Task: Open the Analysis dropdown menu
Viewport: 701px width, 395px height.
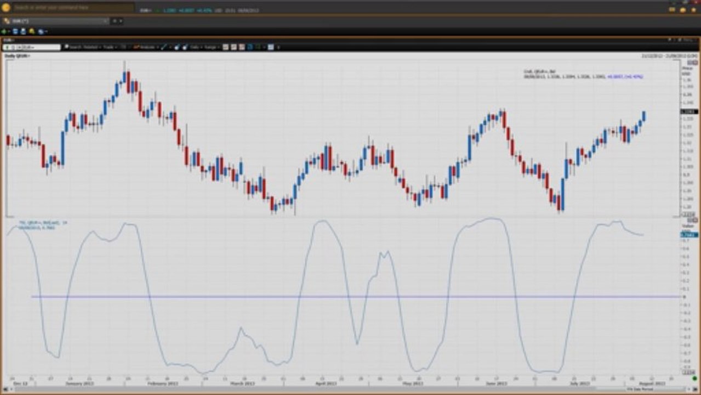Action: click(145, 47)
